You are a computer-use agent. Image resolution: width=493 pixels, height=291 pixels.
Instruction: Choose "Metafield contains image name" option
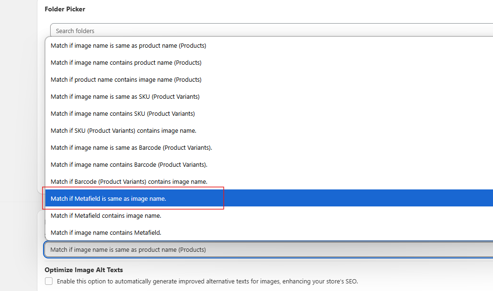click(106, 216)
